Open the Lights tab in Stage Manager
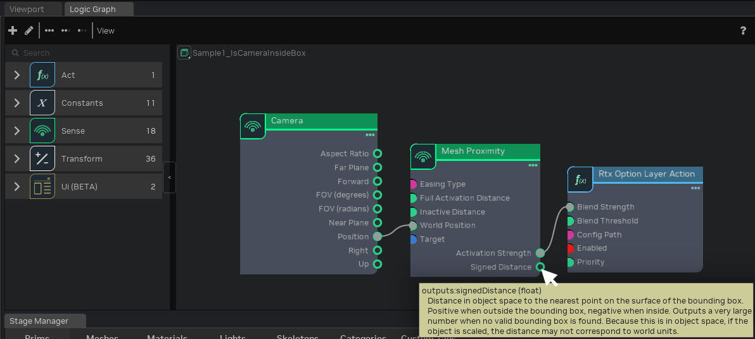The height and width of the screenshot is (339, 755). click(232, 337)
